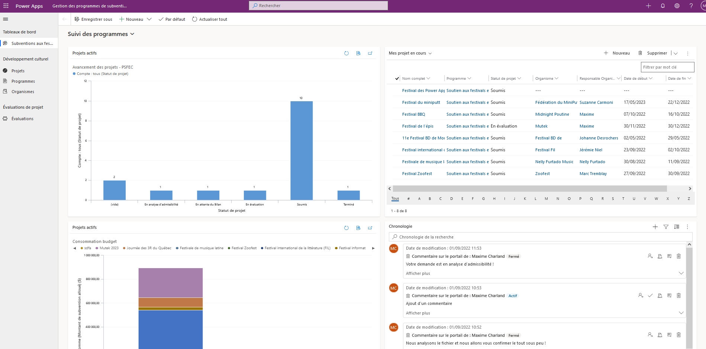This screenshot has width=706, height=349.
Task: Expand the Consommation budget chart
Action: (370, 228)
